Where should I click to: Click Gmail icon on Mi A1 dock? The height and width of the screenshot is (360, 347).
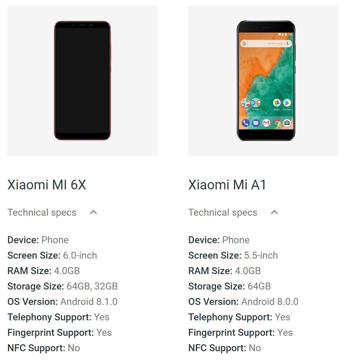tap(266, 123)
